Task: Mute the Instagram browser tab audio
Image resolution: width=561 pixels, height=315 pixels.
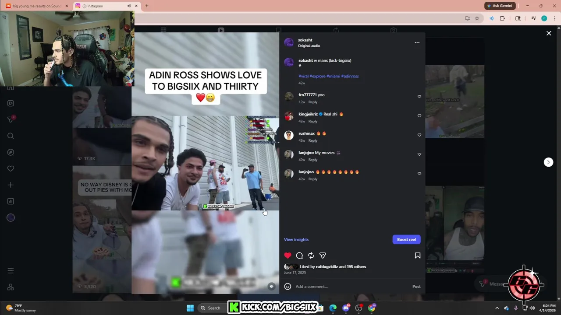Action: point(129,6)
